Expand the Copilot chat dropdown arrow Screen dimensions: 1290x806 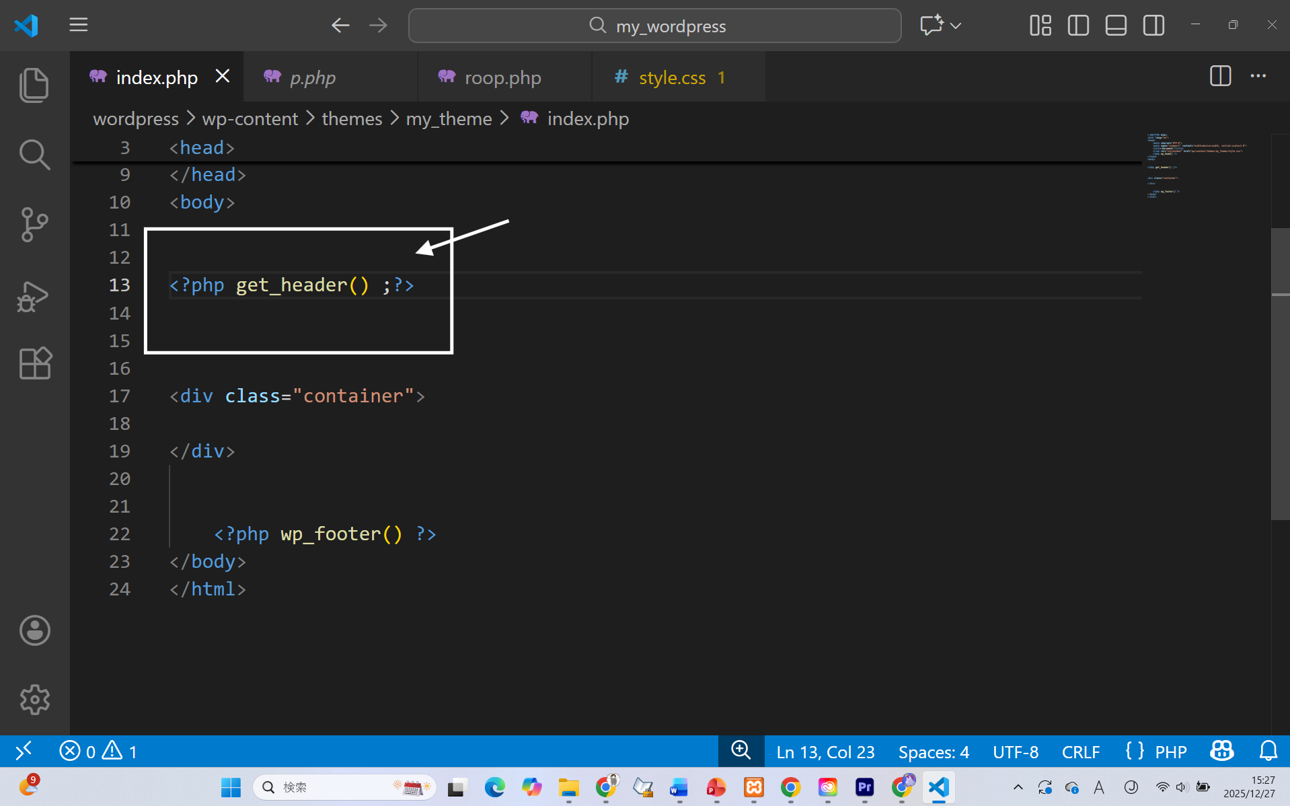click(956, 26)
